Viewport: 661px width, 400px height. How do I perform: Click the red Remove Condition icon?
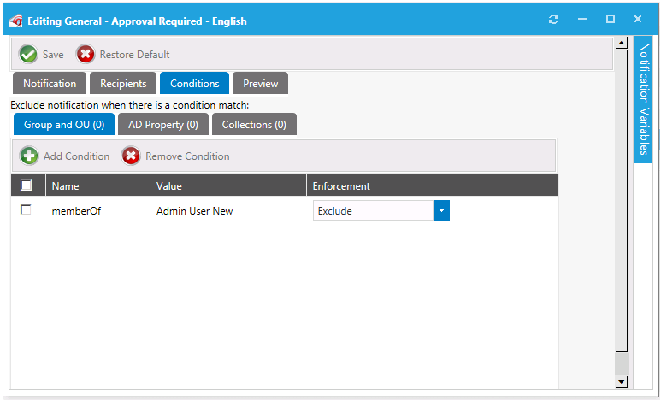tap(131, 156)
